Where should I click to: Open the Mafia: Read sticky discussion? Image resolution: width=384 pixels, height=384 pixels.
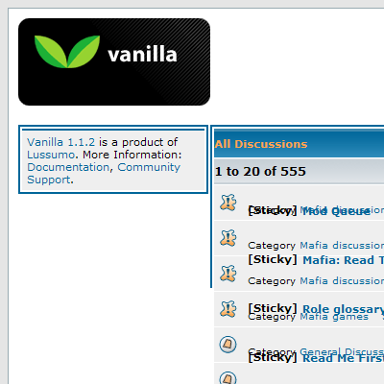coord(343,260)
